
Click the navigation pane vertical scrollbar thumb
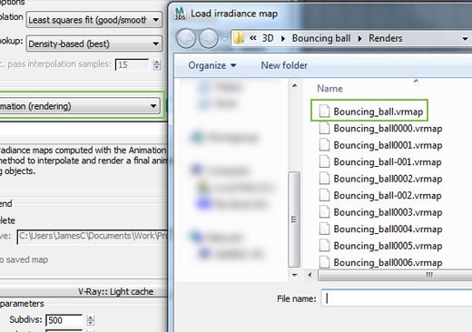pyautogui.click(x=294, y=220)
